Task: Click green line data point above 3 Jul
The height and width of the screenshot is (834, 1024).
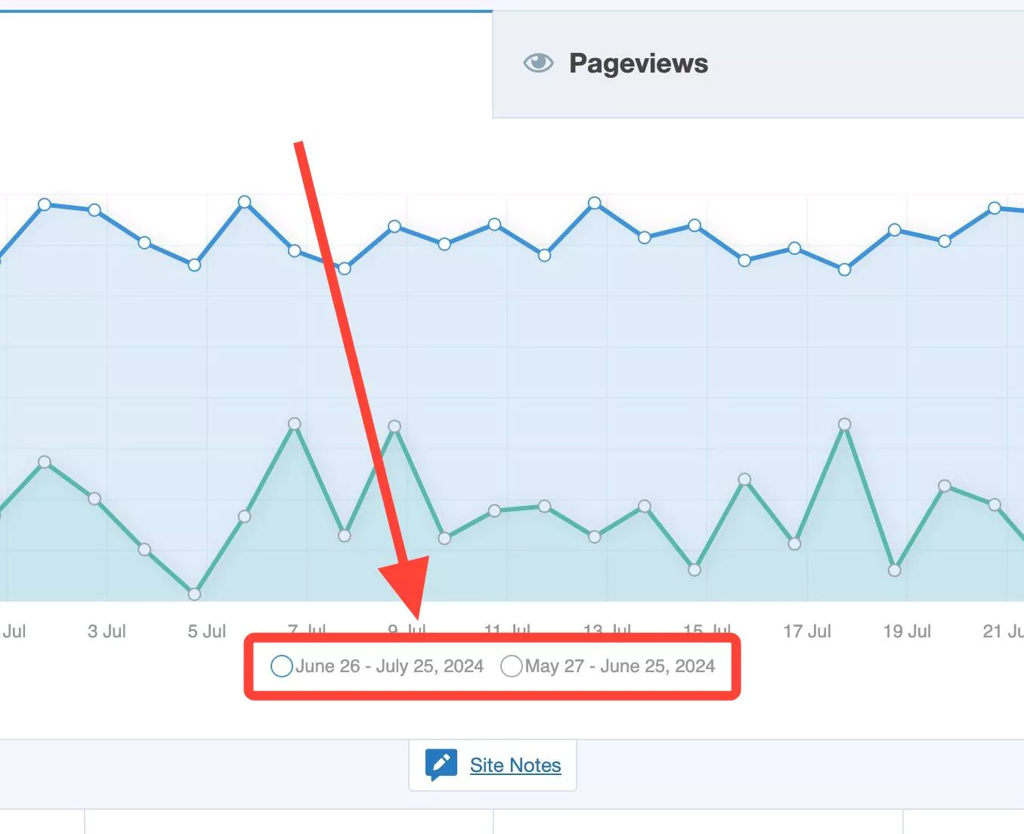Action: pyautogui.click(x=94, y=499)
